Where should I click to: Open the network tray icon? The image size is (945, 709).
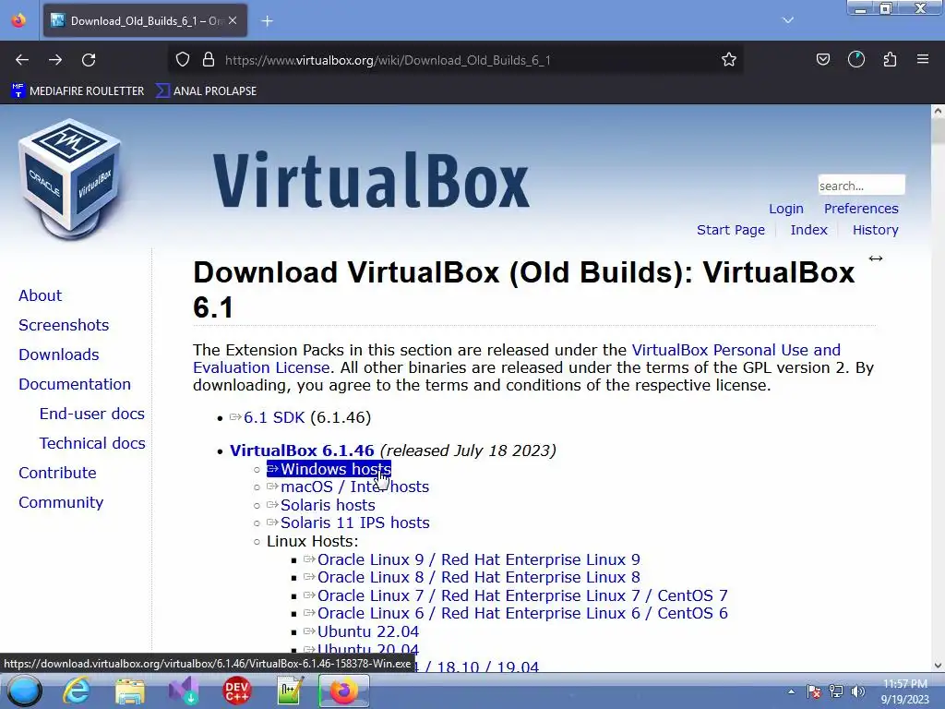[836, 691]
